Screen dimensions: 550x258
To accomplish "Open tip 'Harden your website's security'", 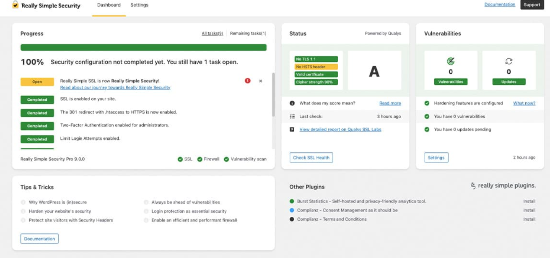I will 60,211.
